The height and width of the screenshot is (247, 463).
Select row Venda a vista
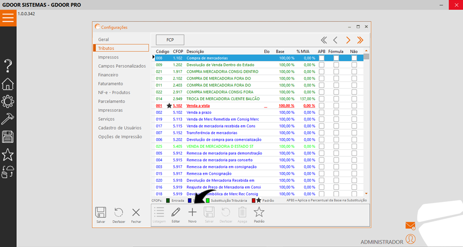coord(259,106)
